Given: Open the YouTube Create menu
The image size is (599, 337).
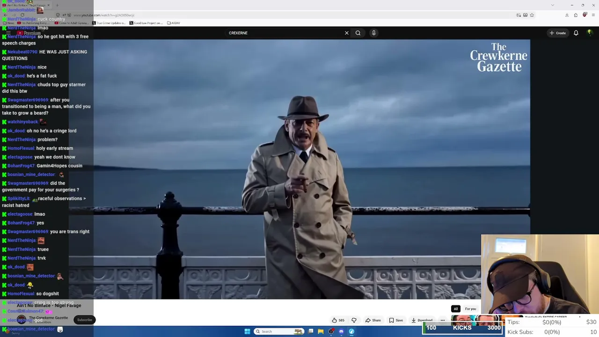Looking at the screenshot, I should coord(558,33).
